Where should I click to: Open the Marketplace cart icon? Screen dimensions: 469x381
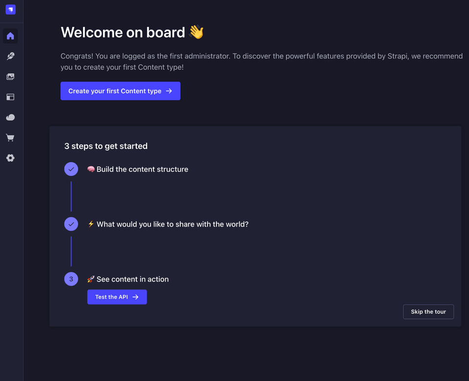(x=10, y=138)
